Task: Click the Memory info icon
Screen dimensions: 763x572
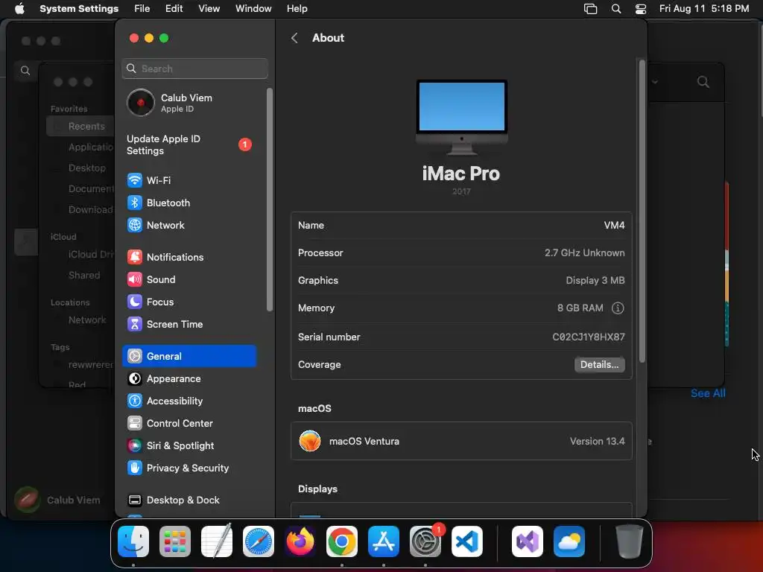Action: coord(618,308)
